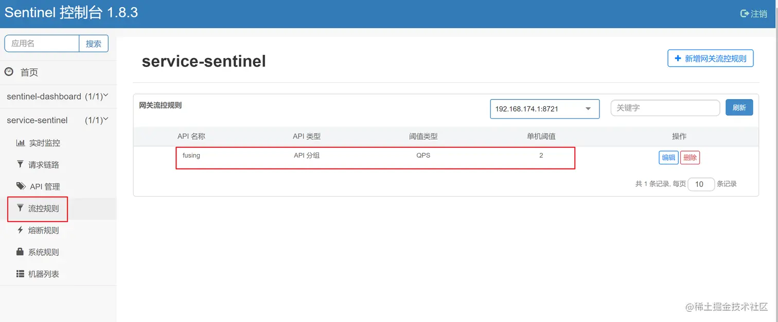Click the 阈值类型 column header

tap(423, 136)
